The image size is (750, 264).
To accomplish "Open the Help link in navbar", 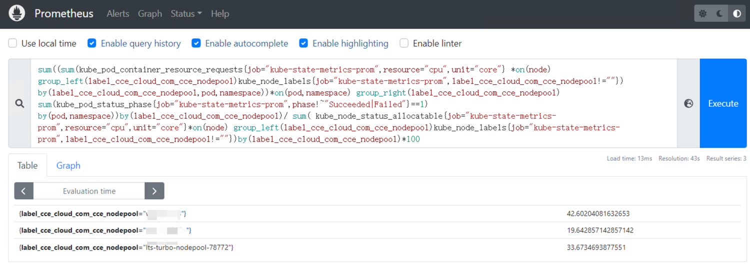I will coord(220,14).
